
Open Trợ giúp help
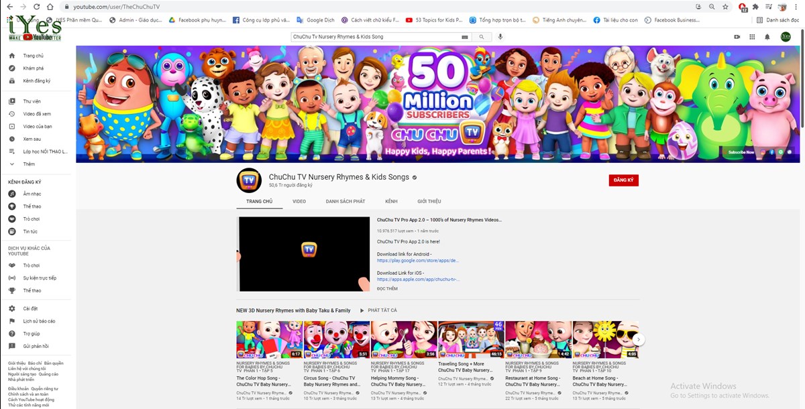[x=31, y=334]
